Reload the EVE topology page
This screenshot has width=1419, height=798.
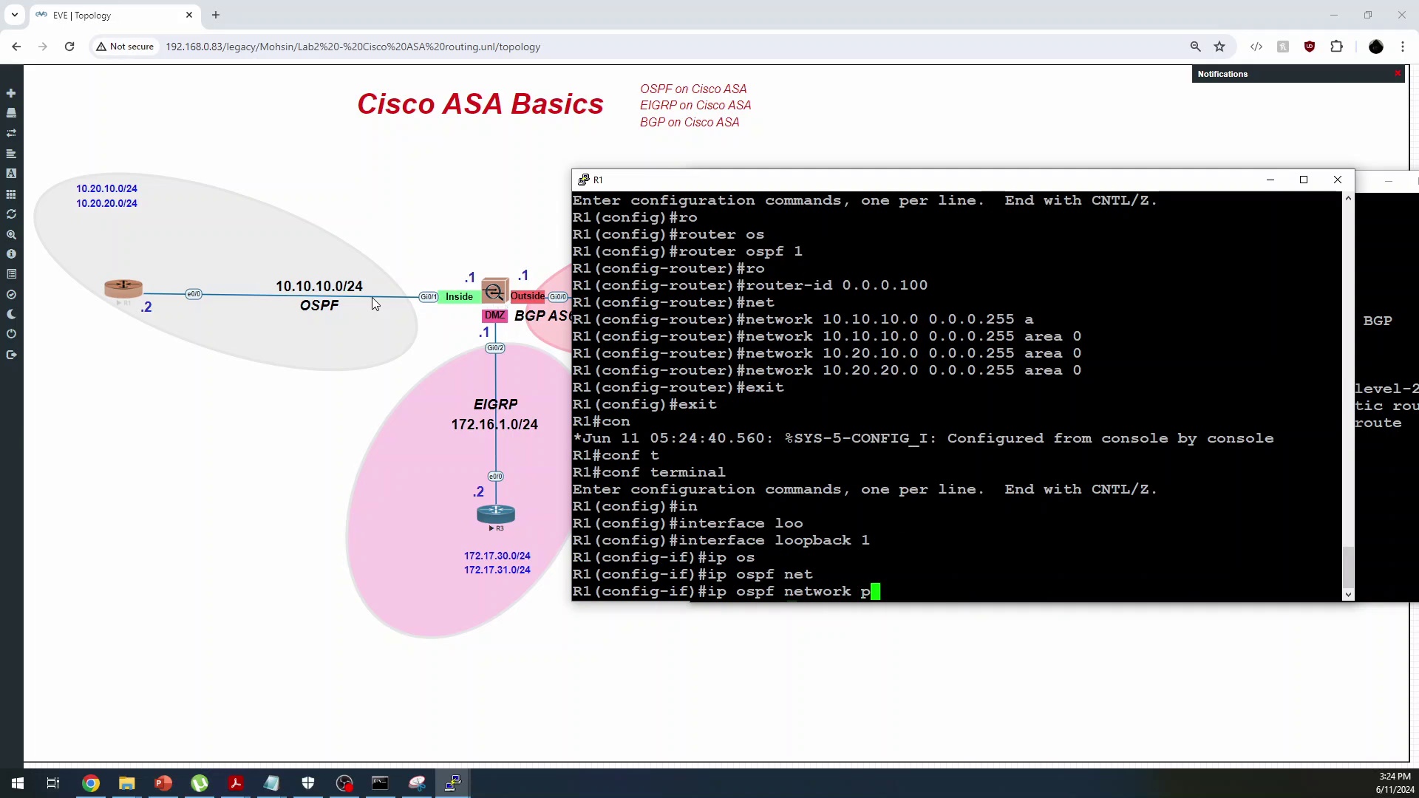pos(69,47)
